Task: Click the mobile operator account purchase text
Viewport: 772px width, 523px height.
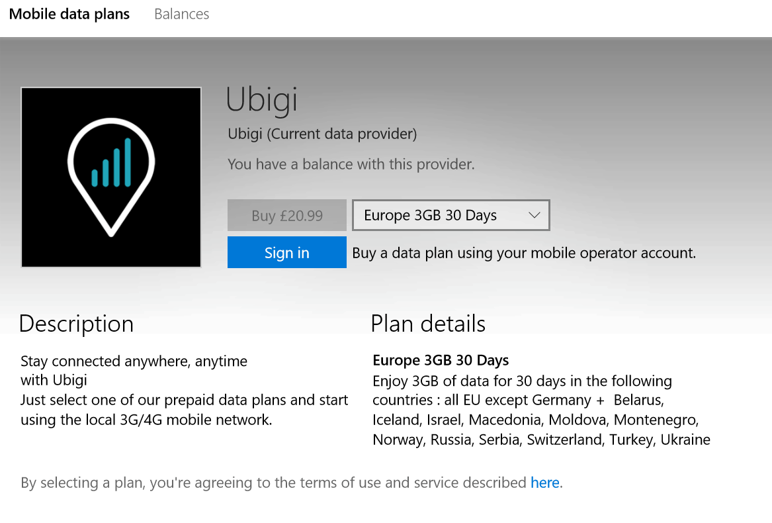Action: coord(524,253)
